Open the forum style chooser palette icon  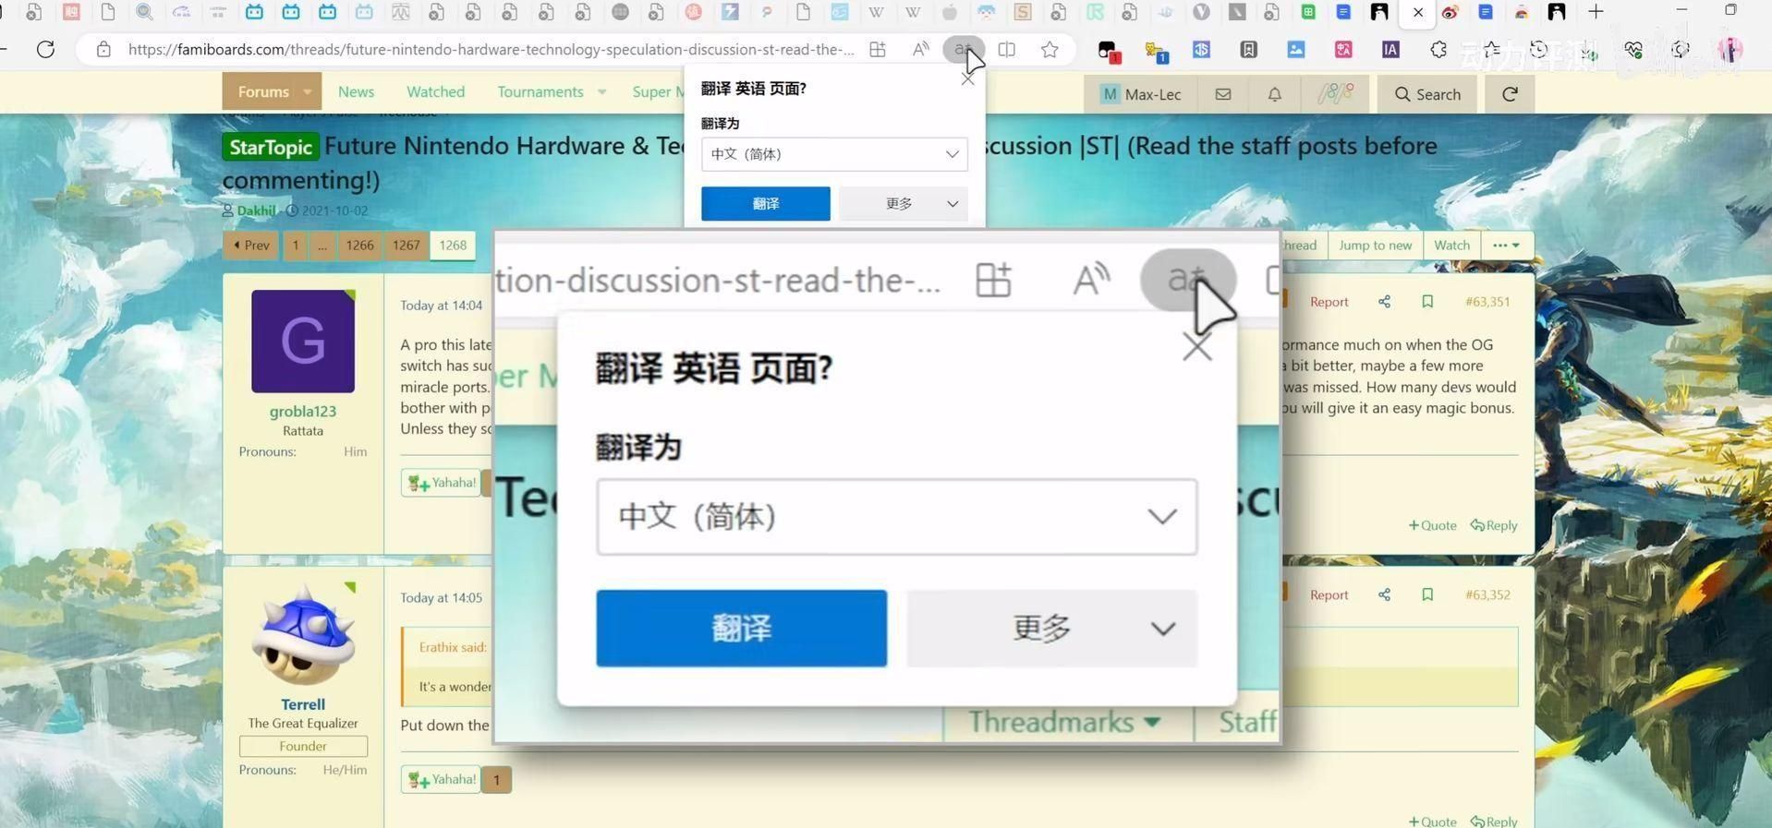1335,94
